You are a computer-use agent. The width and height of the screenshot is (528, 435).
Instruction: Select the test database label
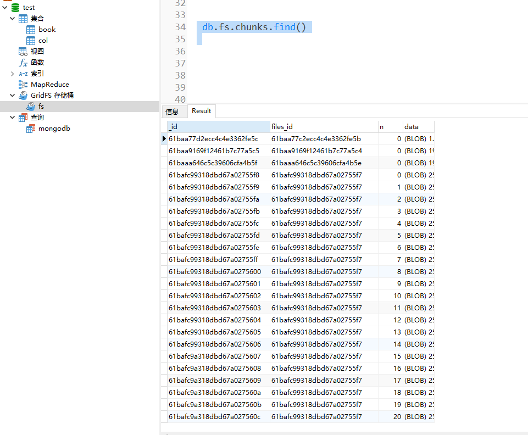pos(29,7)
